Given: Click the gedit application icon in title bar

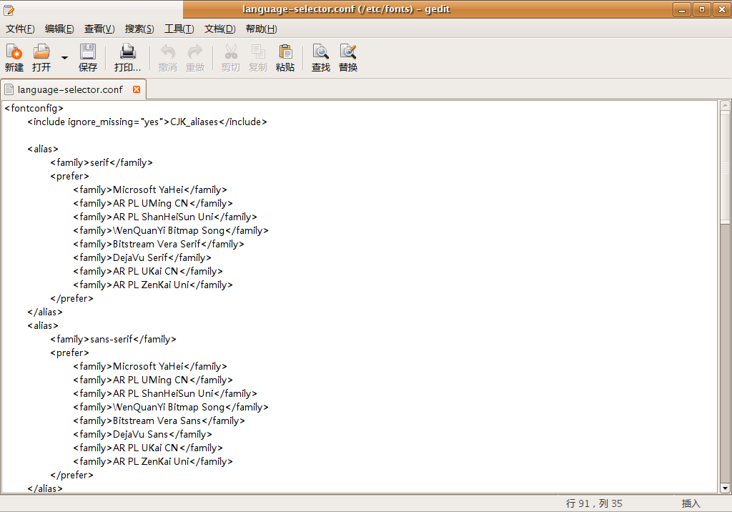Looking at the screenshot, I should click(9, 9).
